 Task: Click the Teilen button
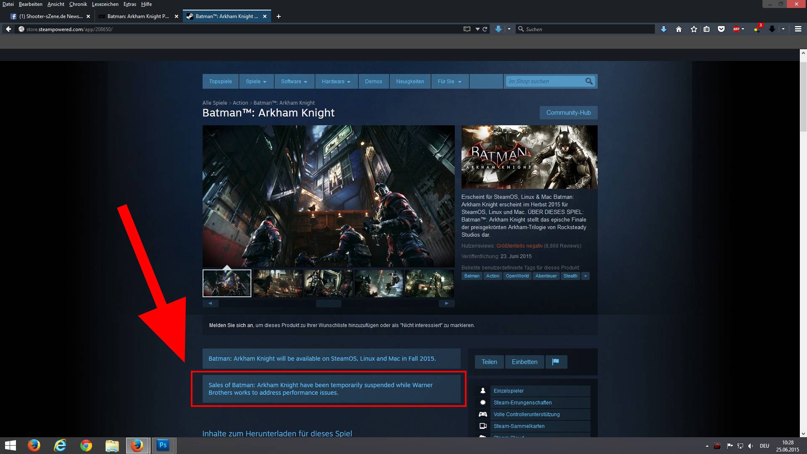coord(489,362)
